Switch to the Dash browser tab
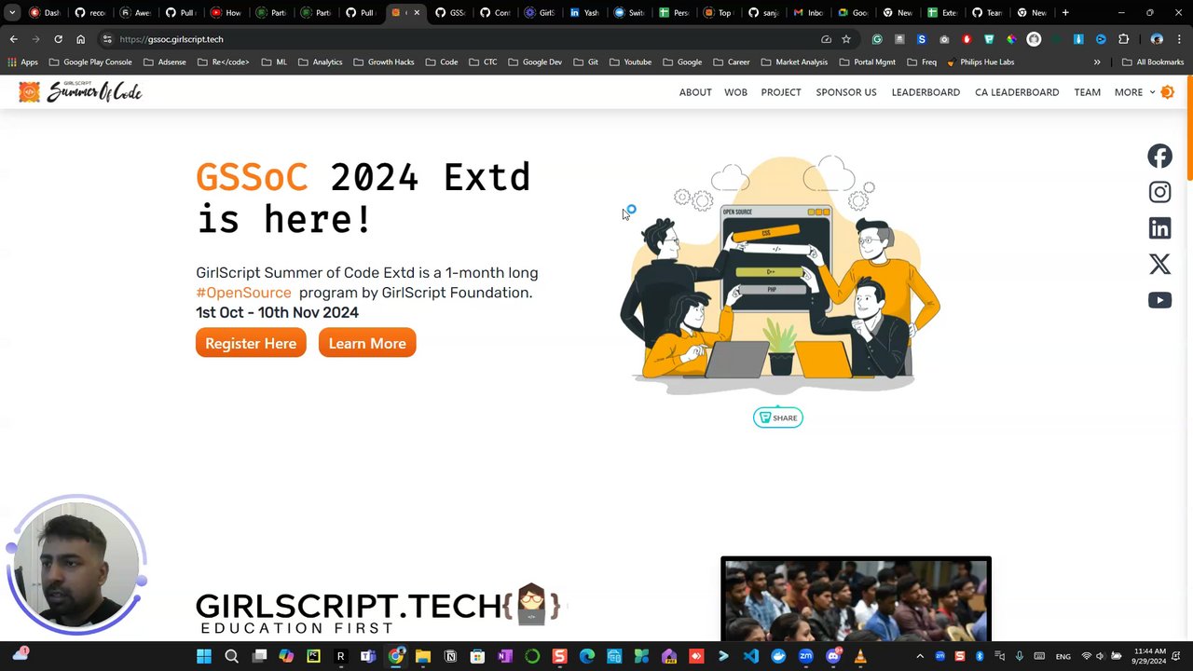This screenshot has width=1193, height=671. coord(44,13)
